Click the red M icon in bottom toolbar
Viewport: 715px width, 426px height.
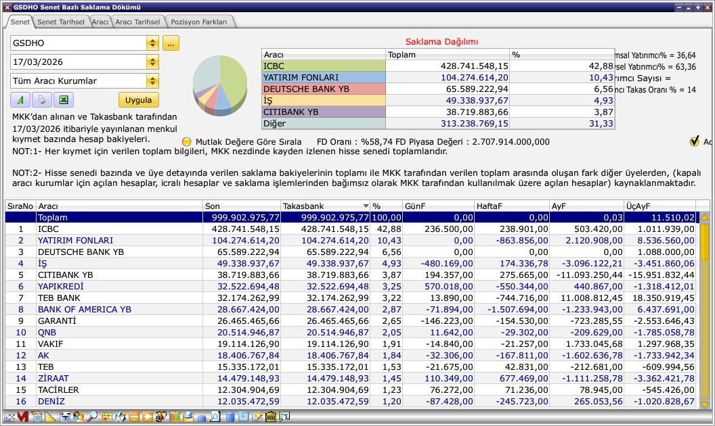click(22, 417)
